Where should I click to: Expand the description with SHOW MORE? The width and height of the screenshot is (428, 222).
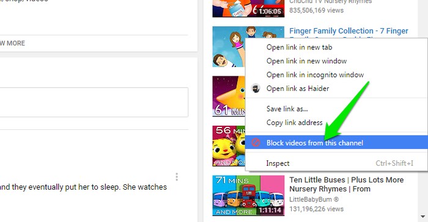click(x=12, y=43)
